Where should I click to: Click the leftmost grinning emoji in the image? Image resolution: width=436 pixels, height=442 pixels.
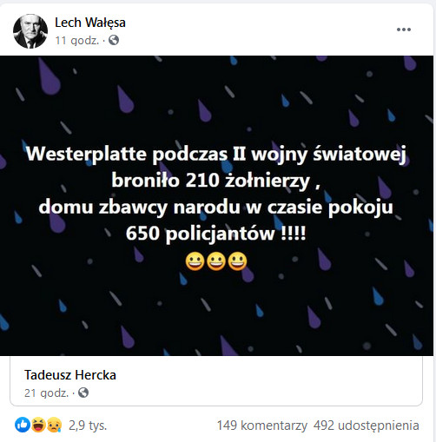click(195, 261)
